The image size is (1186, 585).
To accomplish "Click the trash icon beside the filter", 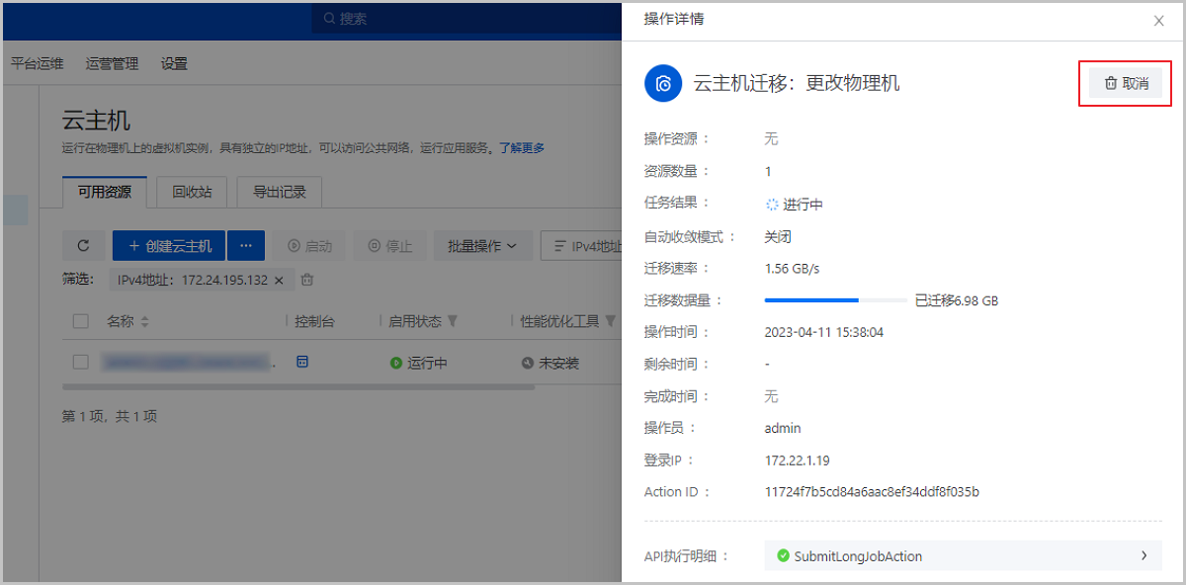I will tap(307, 280).
